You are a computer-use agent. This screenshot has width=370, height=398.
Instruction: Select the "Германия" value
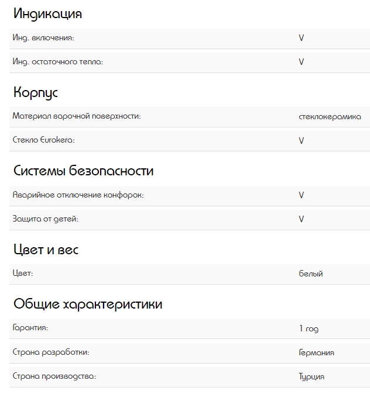316,353
